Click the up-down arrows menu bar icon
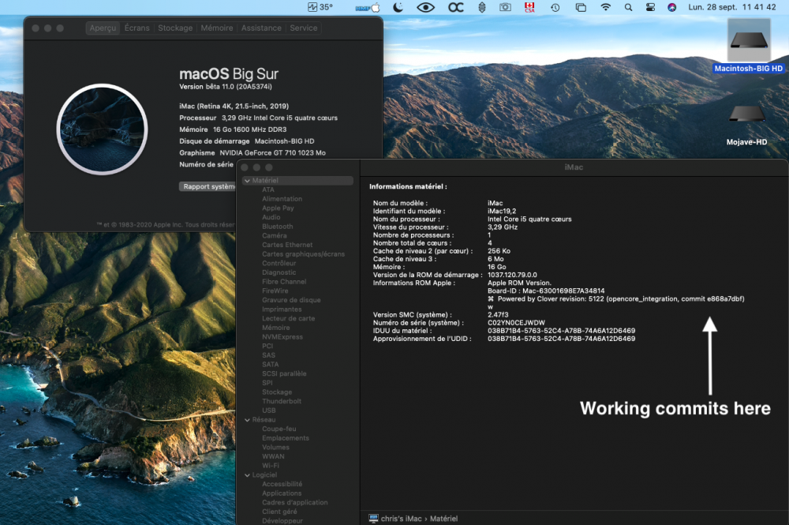The width and height of the screenshot is (789, 525). (481, 7)
